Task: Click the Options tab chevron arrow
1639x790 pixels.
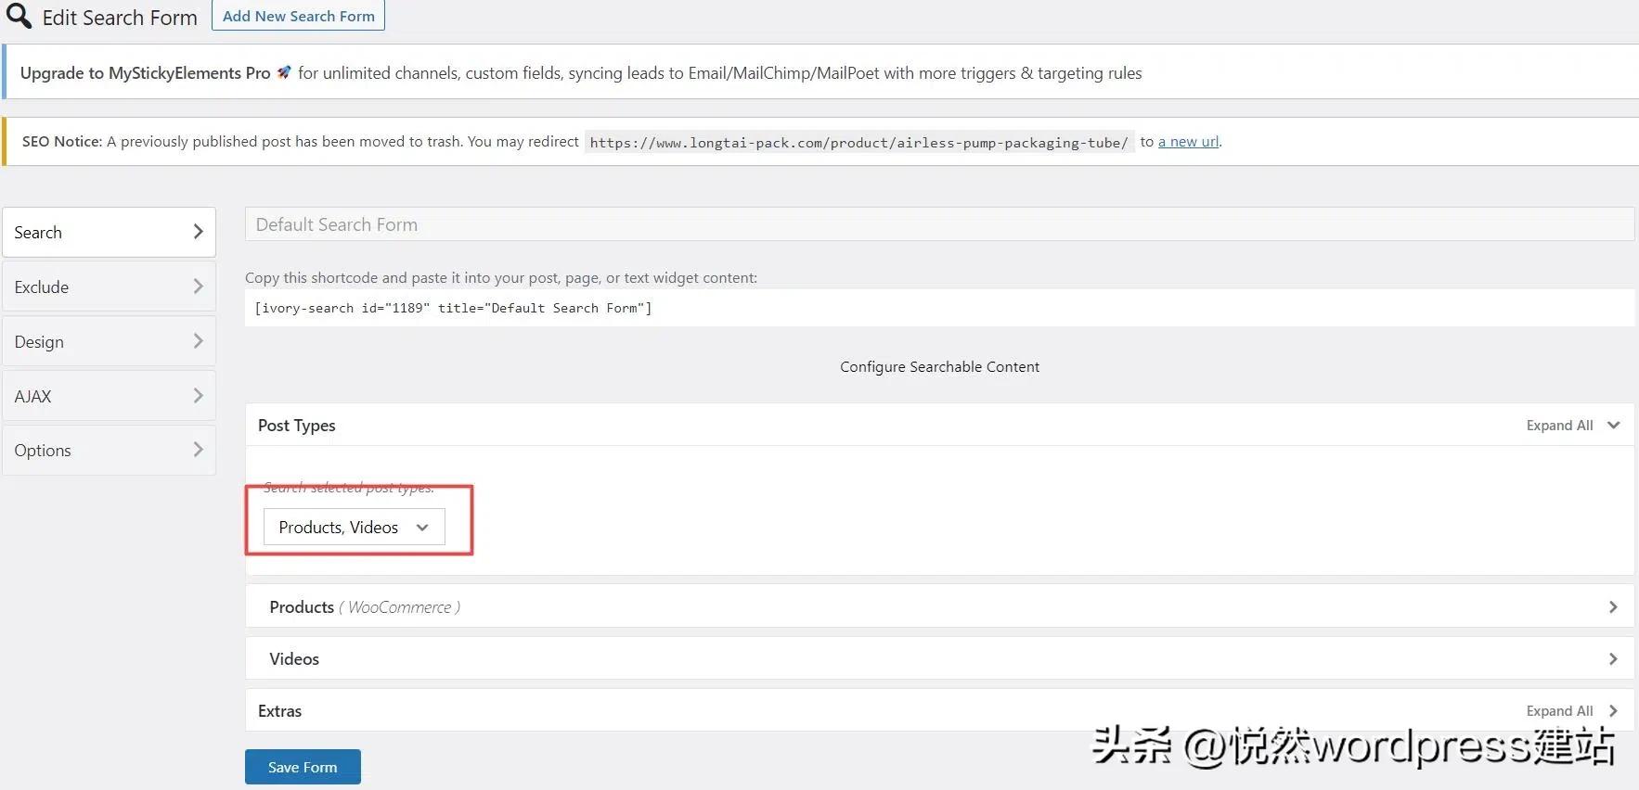Action: click(198, 450)
